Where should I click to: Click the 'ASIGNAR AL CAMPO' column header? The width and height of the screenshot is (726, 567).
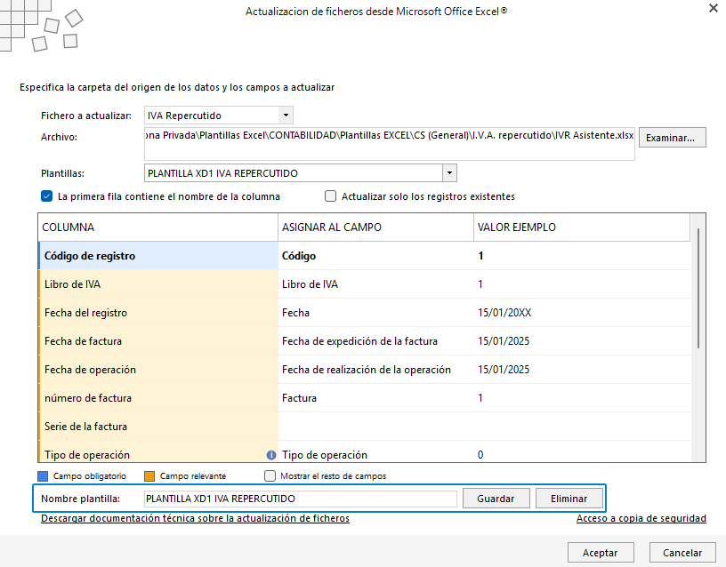[x=375, y=228]
